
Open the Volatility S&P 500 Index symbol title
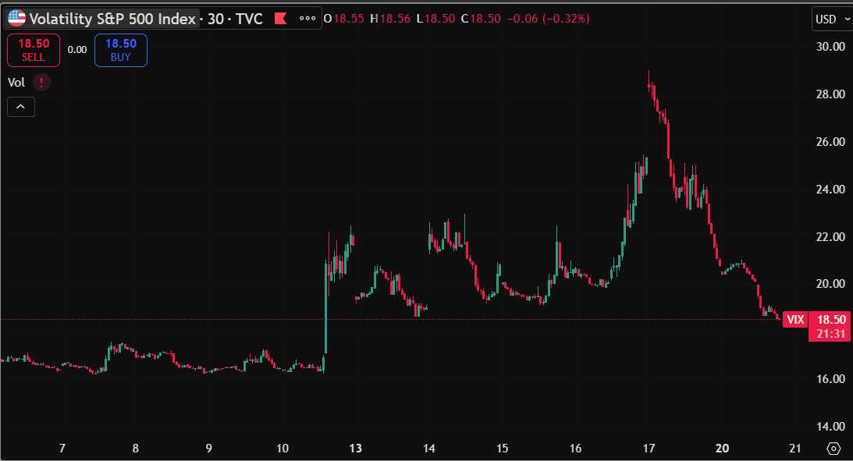(112, 19)
